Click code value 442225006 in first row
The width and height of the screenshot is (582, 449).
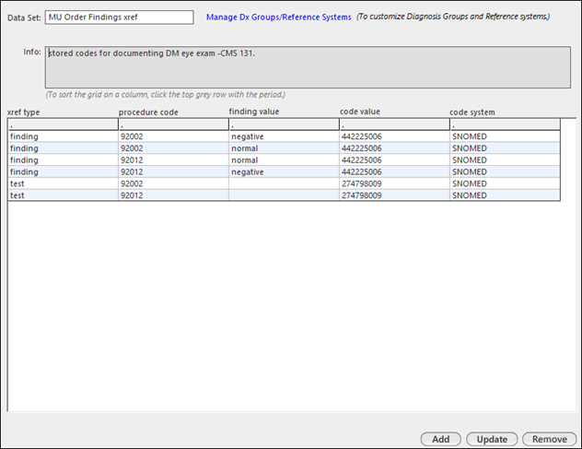tap(394, 136)
